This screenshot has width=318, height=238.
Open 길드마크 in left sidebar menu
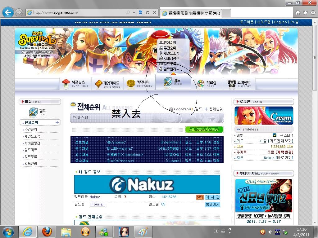click(x=31, y=150)
